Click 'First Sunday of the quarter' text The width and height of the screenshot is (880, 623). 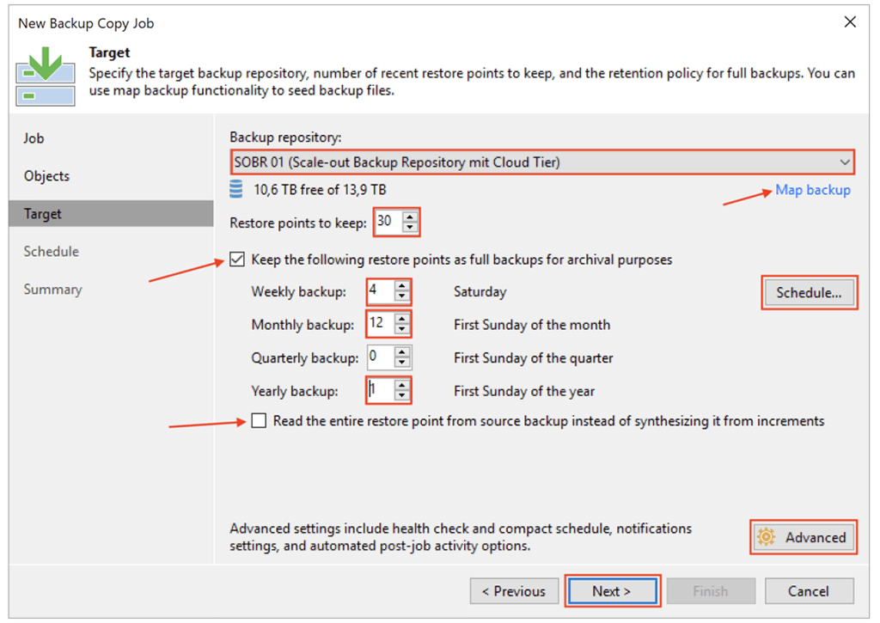coord(533,357)
